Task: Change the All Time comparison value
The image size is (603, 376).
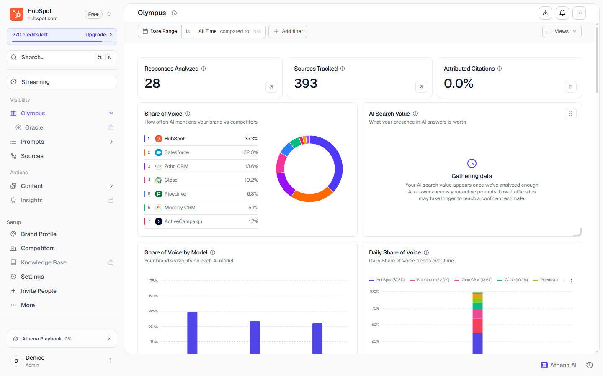Action: (x=230, y=31)
